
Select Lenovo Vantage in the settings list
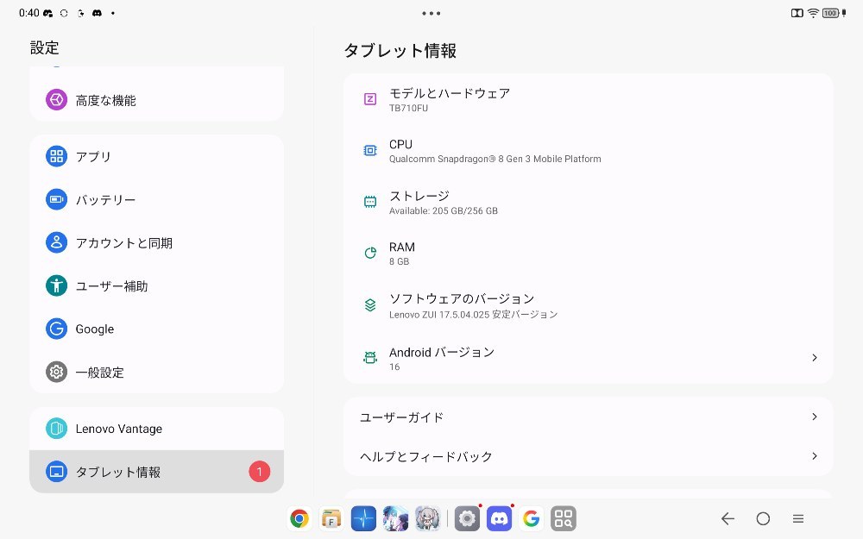click(157, 428)
